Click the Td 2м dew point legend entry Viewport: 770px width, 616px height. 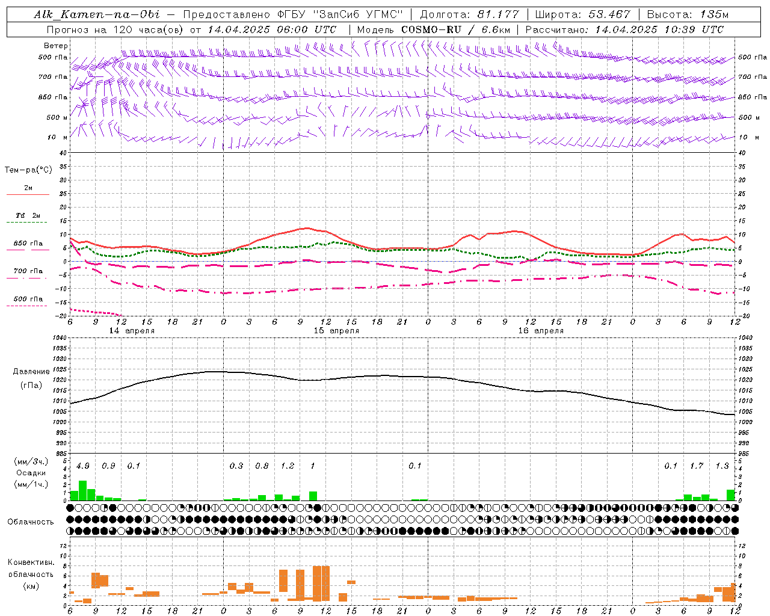(28, 215)
